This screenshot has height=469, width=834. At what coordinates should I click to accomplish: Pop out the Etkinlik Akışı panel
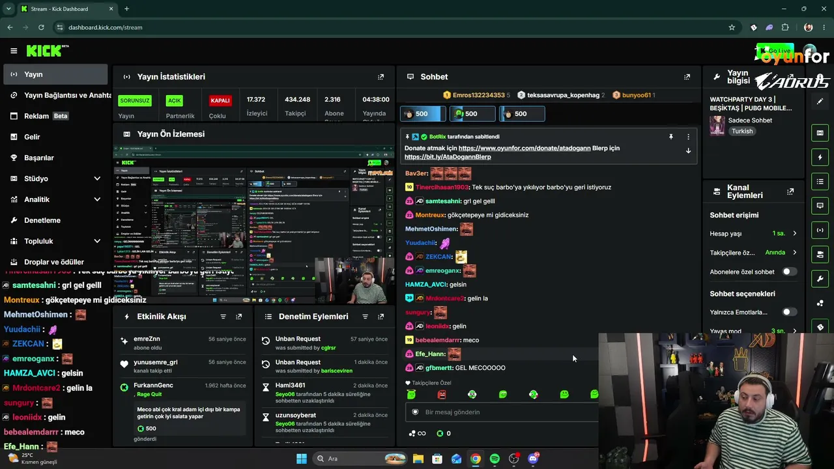[x=239, y=317]
